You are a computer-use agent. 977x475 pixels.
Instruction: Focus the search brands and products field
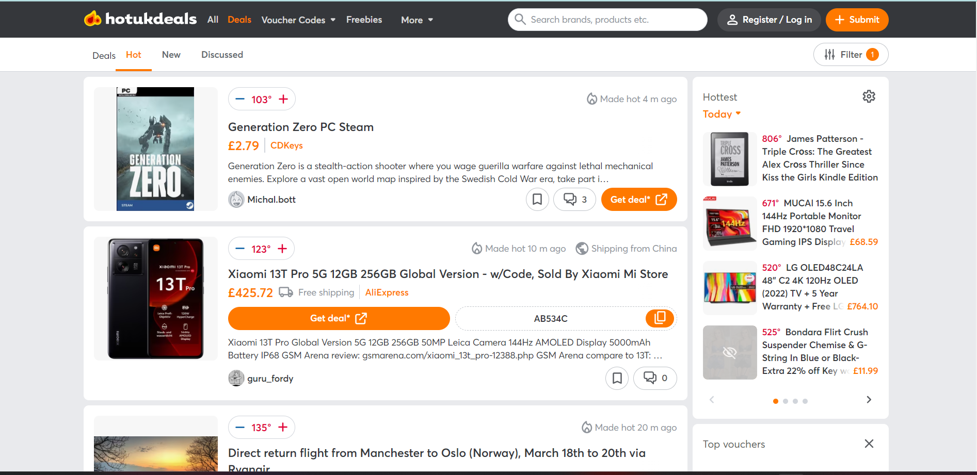[x=607, y=20]
